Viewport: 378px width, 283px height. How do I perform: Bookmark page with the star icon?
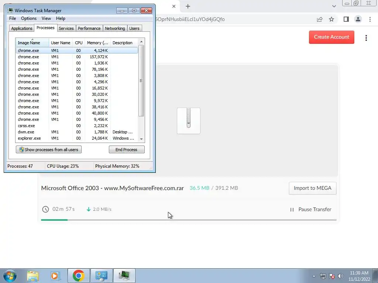click(x=331, y=19)
